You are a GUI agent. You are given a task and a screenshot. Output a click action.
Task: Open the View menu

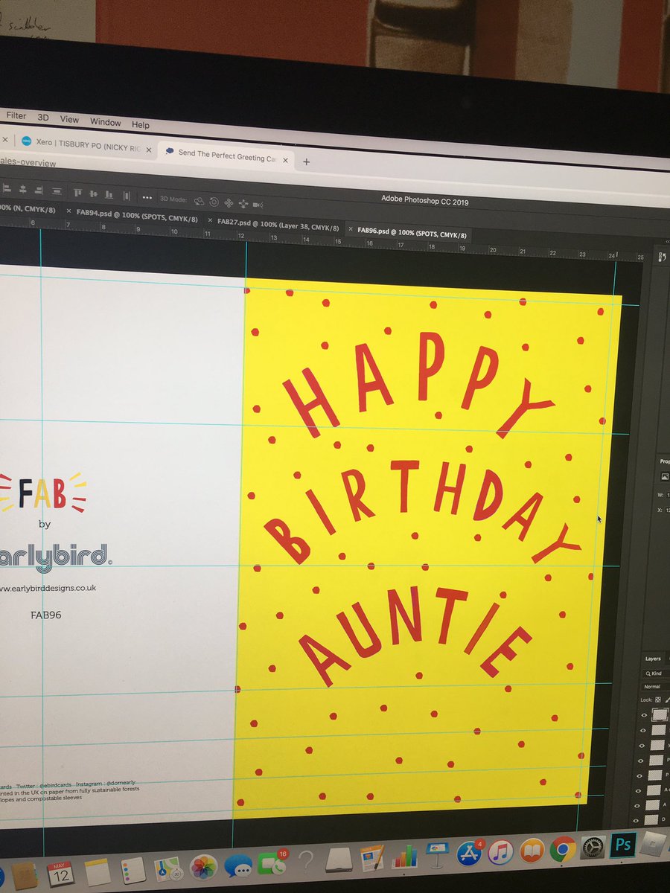pos(69,120)
